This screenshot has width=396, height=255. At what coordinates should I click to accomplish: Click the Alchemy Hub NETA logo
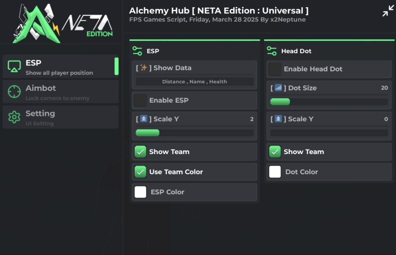62,23
